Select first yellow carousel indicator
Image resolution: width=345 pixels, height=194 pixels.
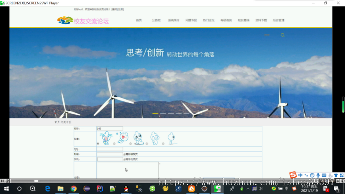click(x=155, y=113)
